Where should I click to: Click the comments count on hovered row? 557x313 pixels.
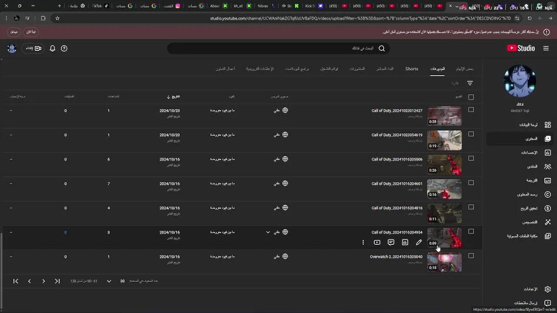click(65, 232)
